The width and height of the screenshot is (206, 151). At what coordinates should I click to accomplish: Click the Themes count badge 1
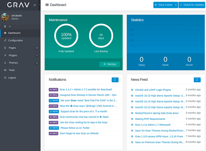[37, 63]
